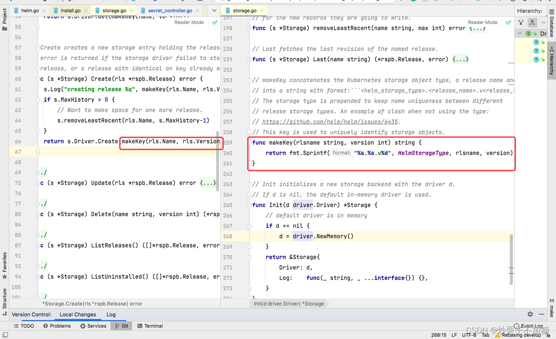This screenshot has height=339, width=556.
Task: Open the github helm issues 6435 link
Action: coord(330,122)
